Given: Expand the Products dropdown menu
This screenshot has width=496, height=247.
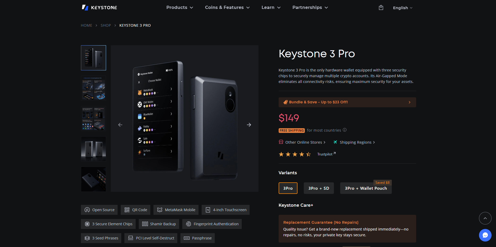Looking at the screenshot, I should point(179,7).
